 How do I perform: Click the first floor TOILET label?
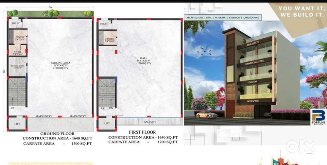coord(104,24)
